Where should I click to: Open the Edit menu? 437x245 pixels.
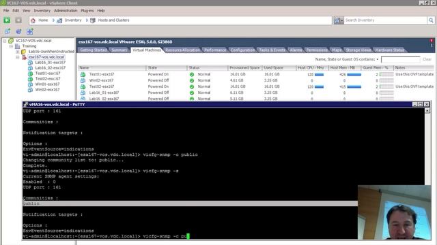tap(16, 11)
